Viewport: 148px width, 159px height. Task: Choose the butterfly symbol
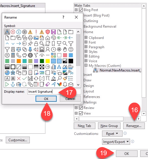pyautogui.click(x=59, y=84)
